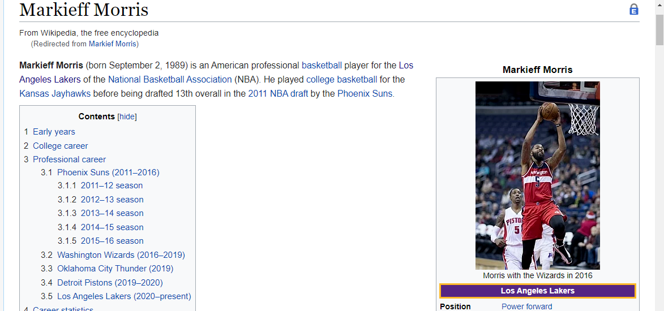Go to Los Angeles Lakers (2020–present) subsection
The height and width of the screenshot is (311, 664).
pos(124,296)
